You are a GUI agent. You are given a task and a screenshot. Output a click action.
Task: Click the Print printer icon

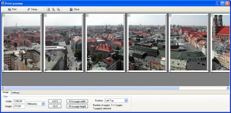point(9,9)
